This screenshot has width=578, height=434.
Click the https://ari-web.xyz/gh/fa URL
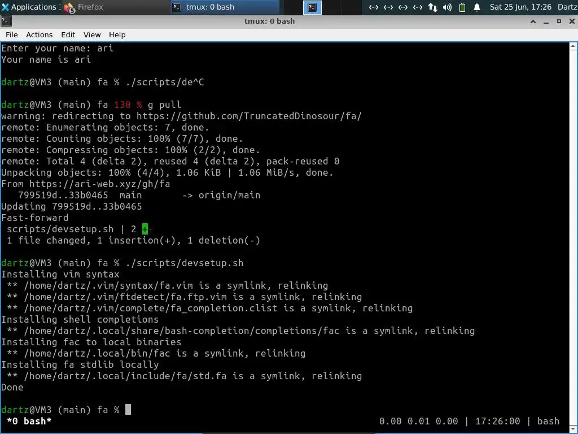(x=99, y=184)
